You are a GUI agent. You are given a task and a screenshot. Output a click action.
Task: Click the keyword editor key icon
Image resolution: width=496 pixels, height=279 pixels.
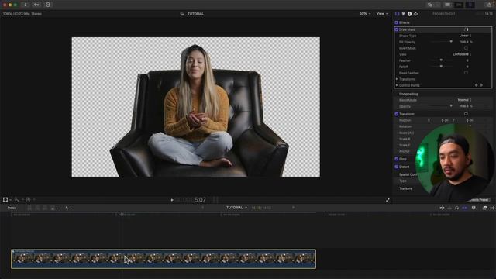pos(36,5)
